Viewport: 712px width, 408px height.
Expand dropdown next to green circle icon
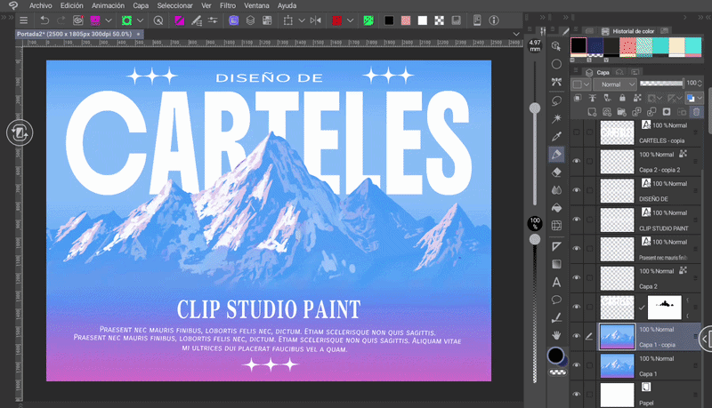point(141,20)
